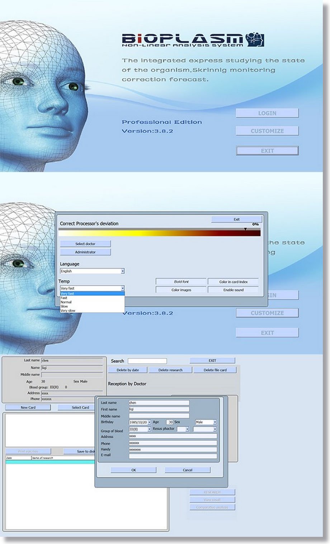The height and width of the screenshot is (544, 330).
Task: Select the cyan highlighted research row
Action: (50, 462)
